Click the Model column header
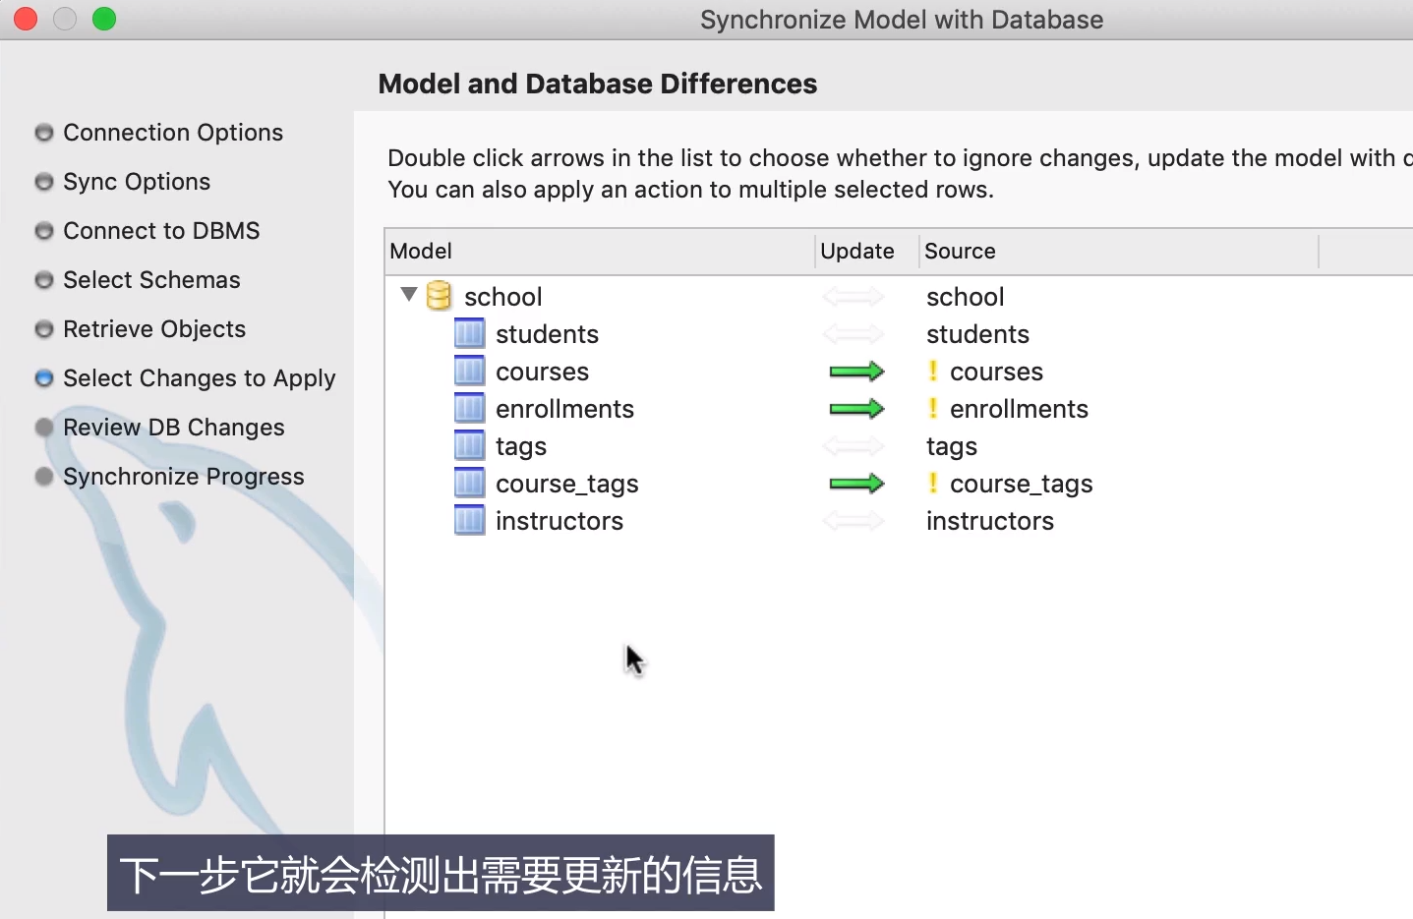Viewport: 1413px width, 919px height. (x=421, y=252)
